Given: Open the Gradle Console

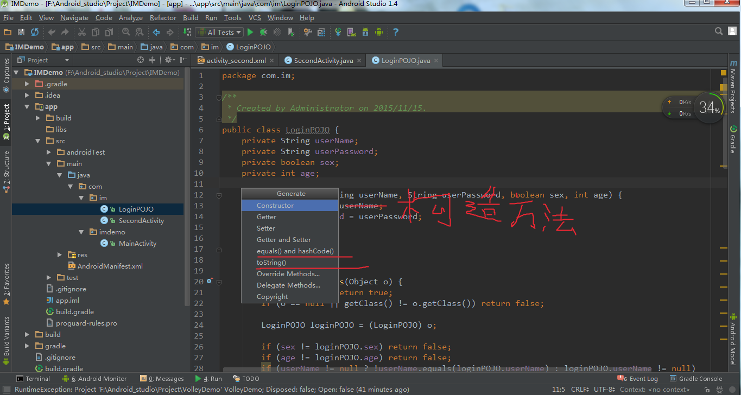Looking at the screenshot, I should (x=696, y=379).
